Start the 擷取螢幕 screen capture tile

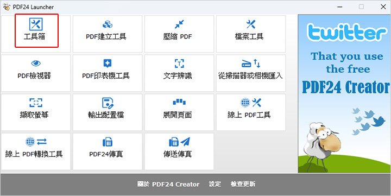36,112
